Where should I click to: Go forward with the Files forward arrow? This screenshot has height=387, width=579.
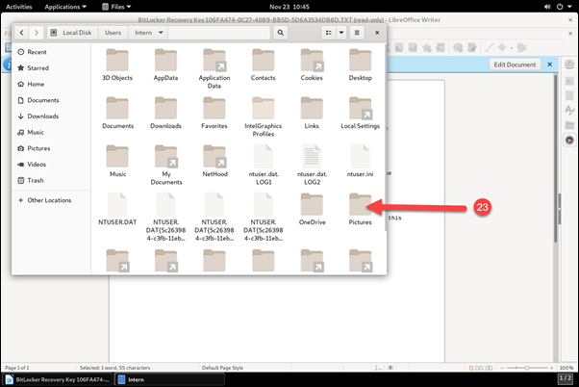click(x=37, y=33)
